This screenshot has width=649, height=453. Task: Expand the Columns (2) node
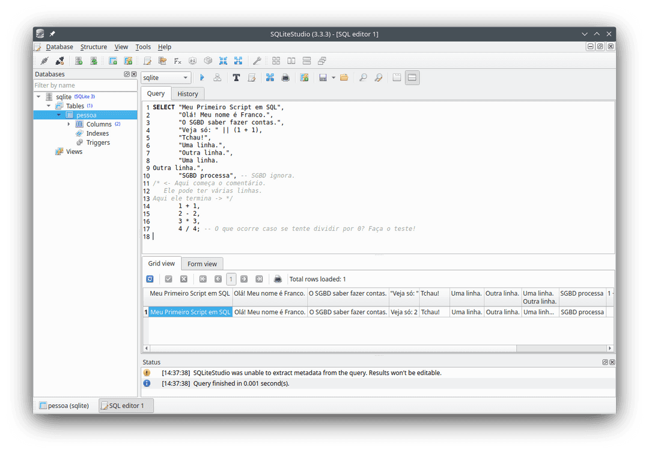[68, 124]
